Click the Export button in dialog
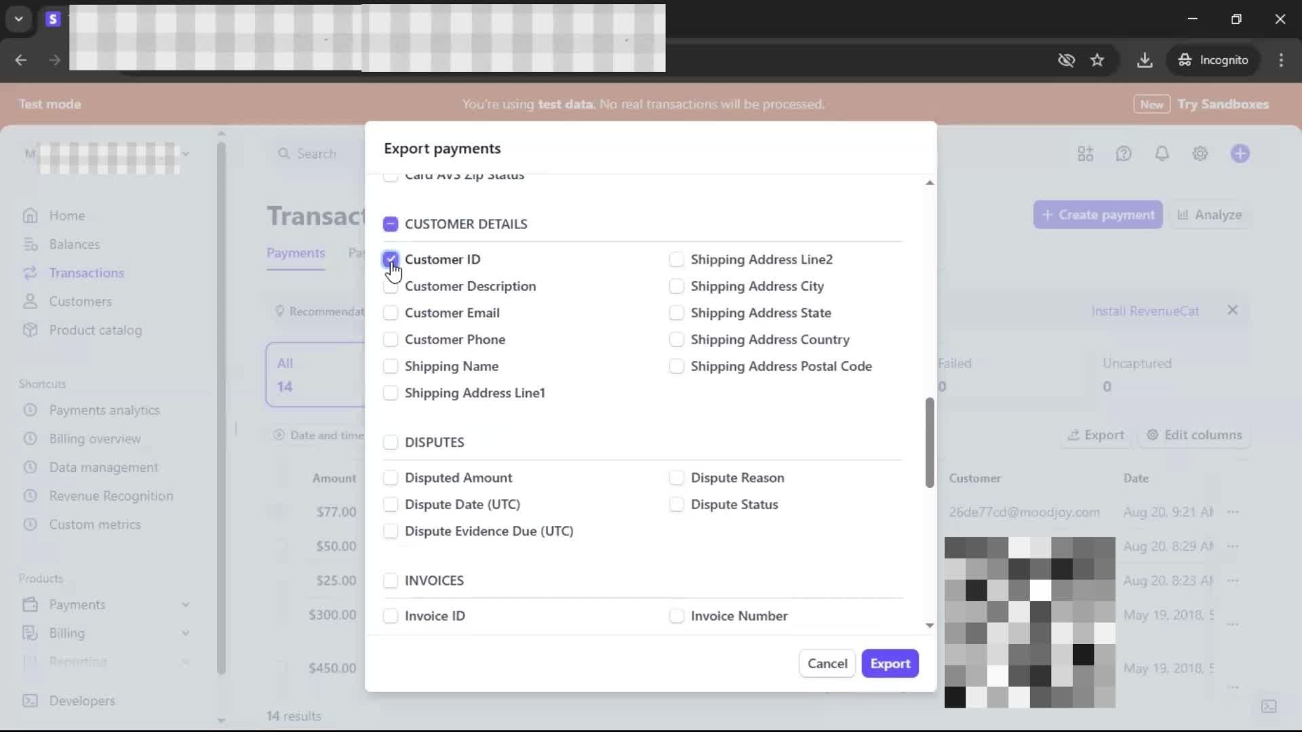Viewport: 1302px width, 732px height. tap(890, 664)
